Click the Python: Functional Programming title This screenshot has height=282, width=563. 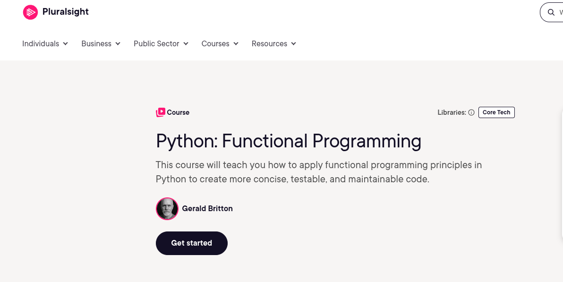tap(288, 141)
